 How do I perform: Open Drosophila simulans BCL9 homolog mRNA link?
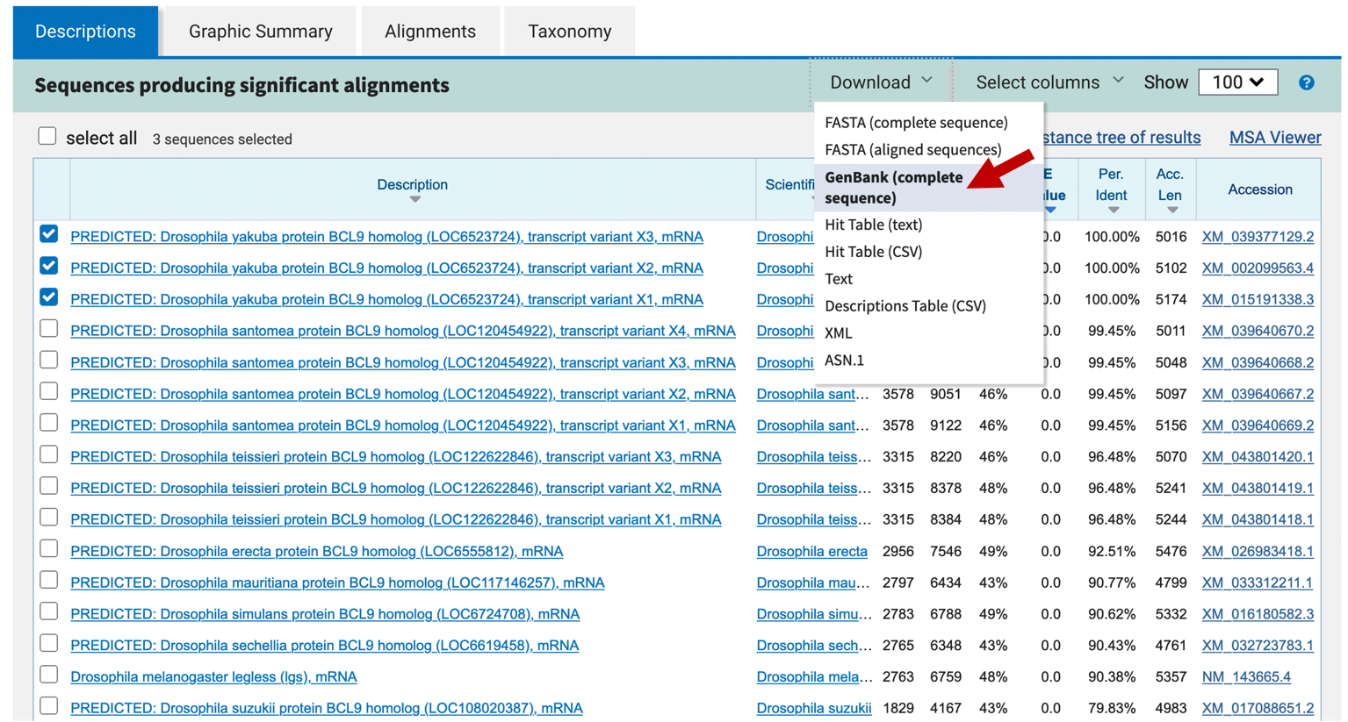[x=325, y=614]
